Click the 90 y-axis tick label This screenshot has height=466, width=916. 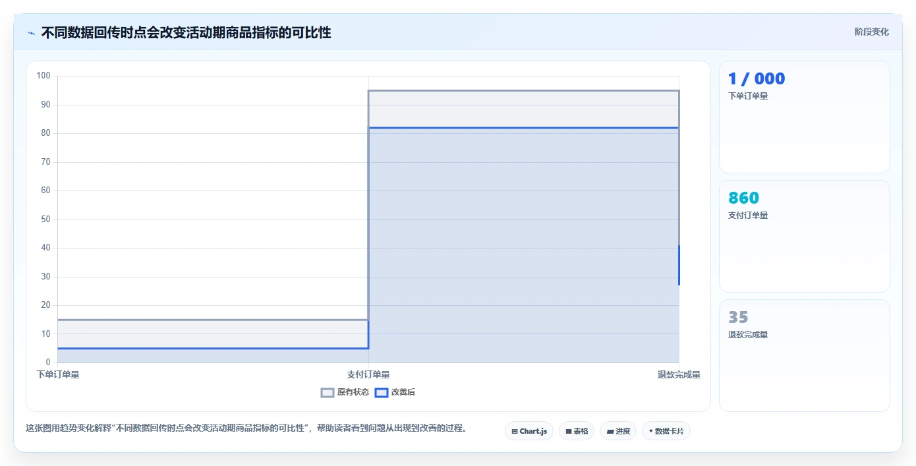(x=45, y=105)
